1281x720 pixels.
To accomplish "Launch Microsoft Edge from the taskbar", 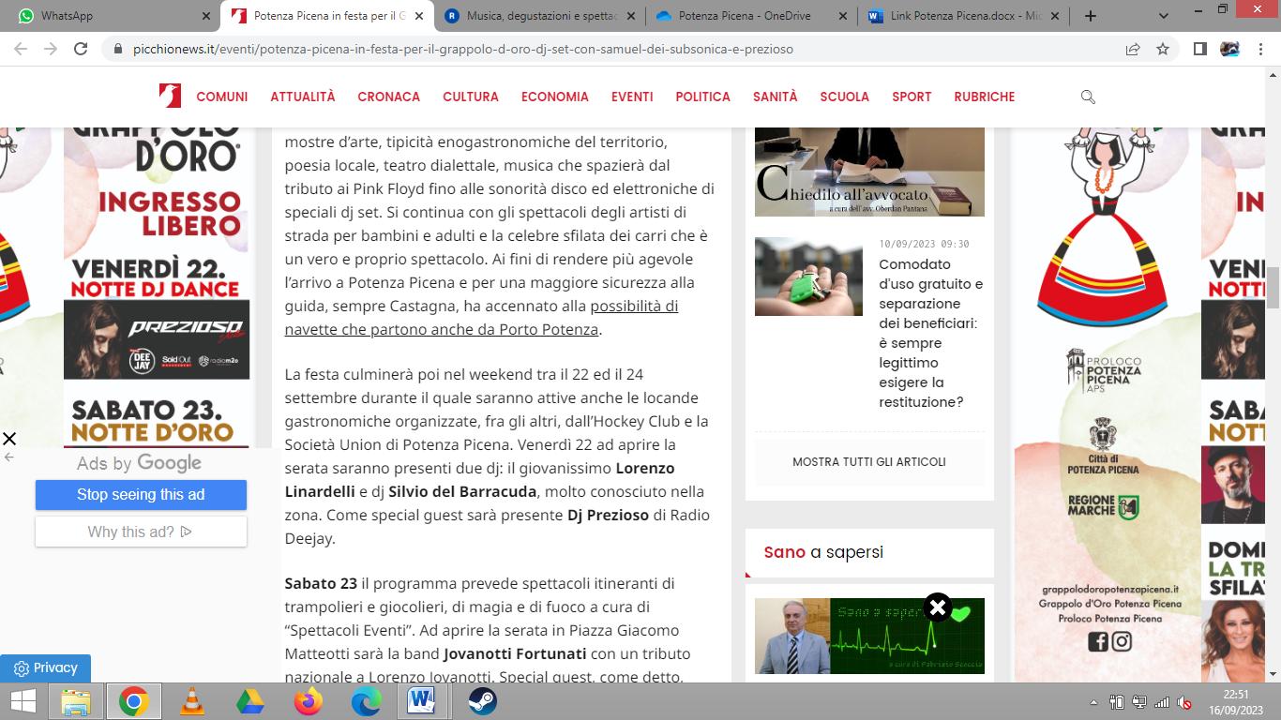I will click(366, 701).
